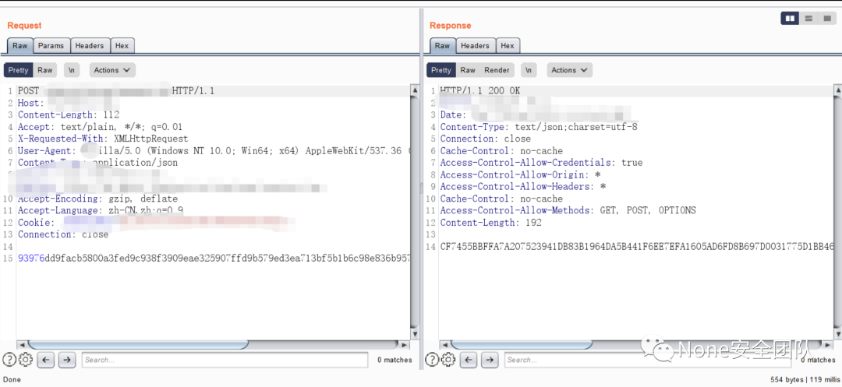The width and height of the screenshot is (842, 387).
Task: Open response search settings gear
Action: point(448,360)
